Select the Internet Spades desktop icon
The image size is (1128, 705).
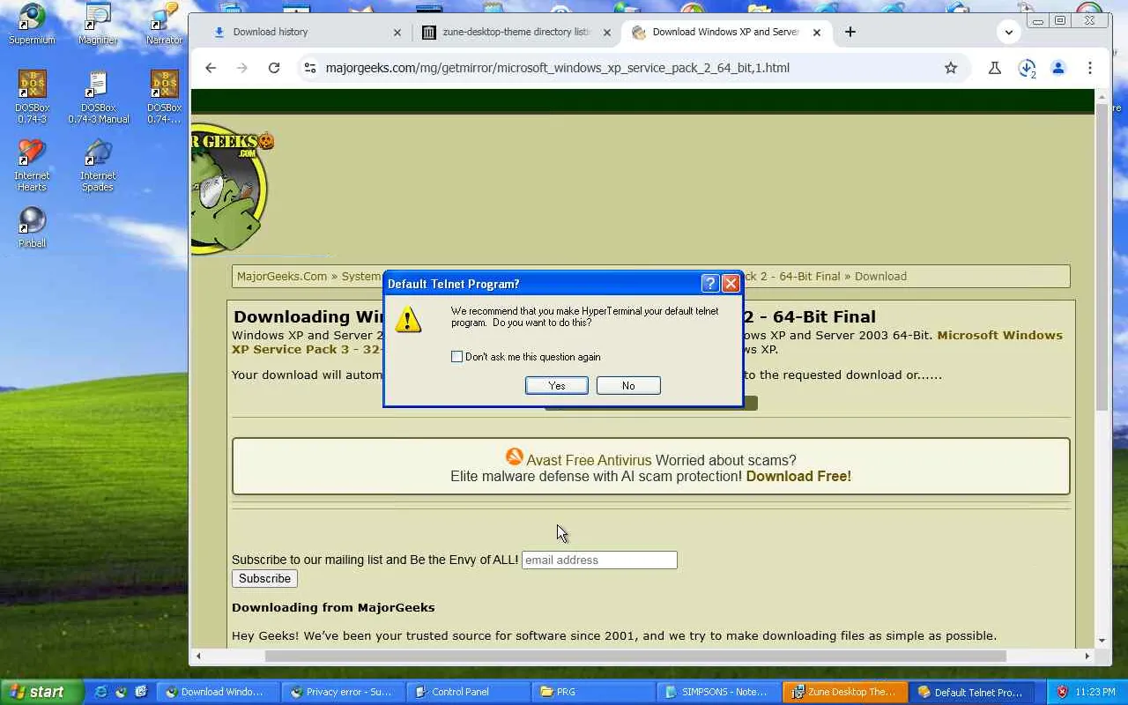pyautogui.click(x=98, y=166)
